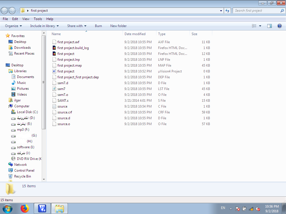Select the first project.build_log file
The image size is (286, 214).
click(x=73, y=48)
